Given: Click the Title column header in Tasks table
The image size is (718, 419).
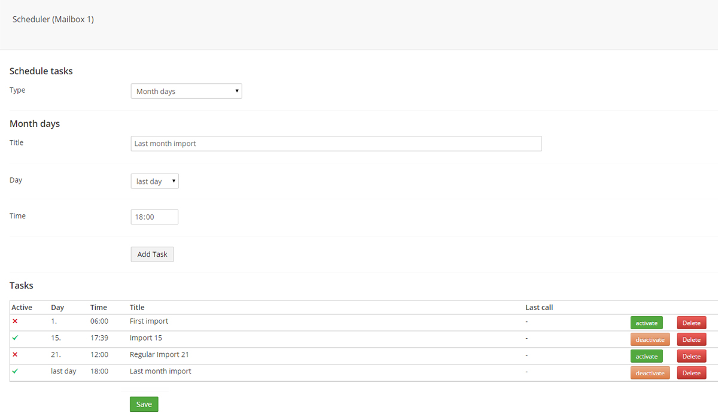Looking at the screenshot, I should point(137,308).
